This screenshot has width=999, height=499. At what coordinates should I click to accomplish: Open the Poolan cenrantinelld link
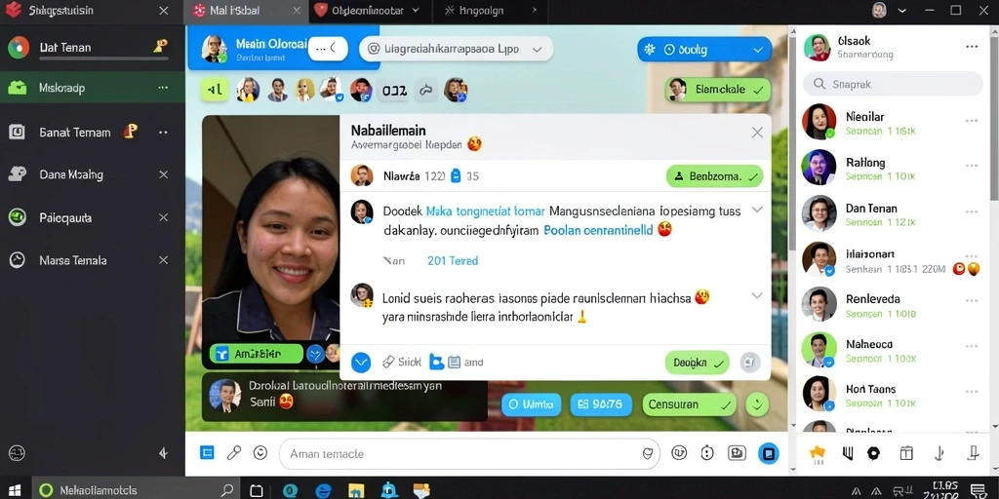[598, 230]
